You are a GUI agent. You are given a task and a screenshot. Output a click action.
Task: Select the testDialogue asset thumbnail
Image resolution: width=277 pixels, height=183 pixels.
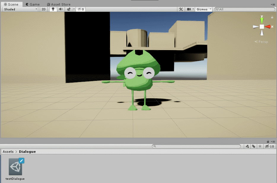coord(15,166)
